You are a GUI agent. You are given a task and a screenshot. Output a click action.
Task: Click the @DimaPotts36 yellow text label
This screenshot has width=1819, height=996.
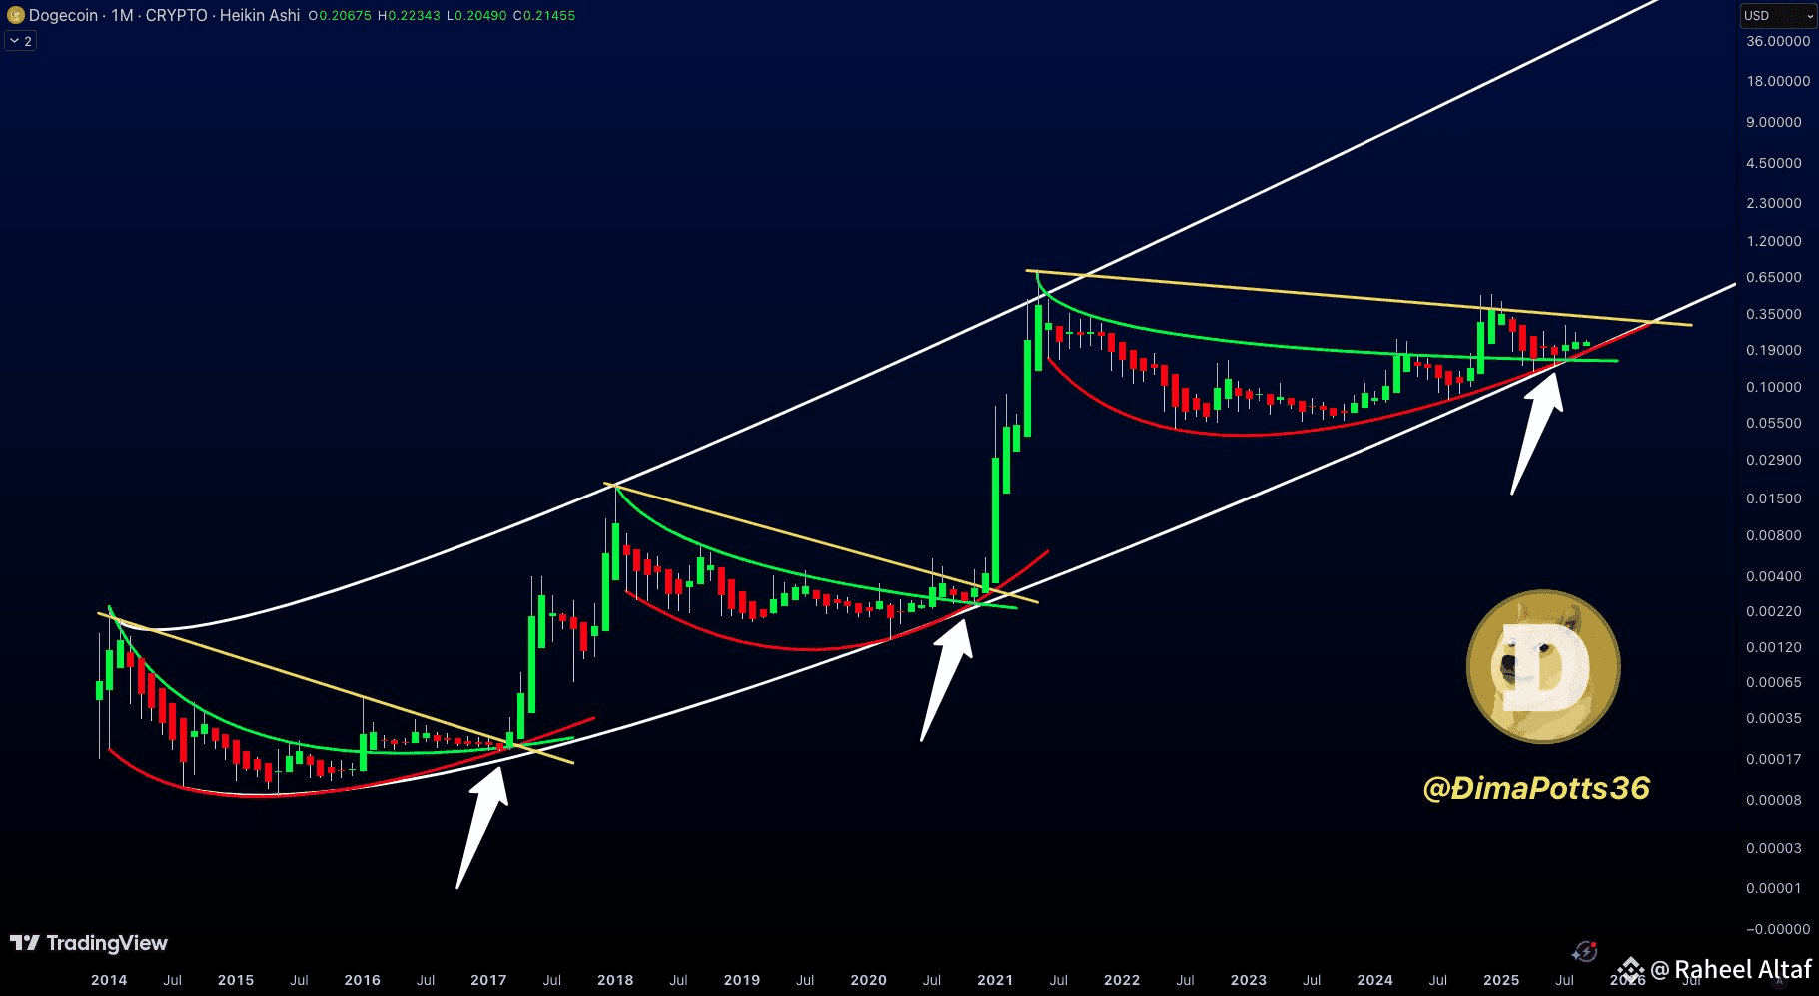[1536, 788]
